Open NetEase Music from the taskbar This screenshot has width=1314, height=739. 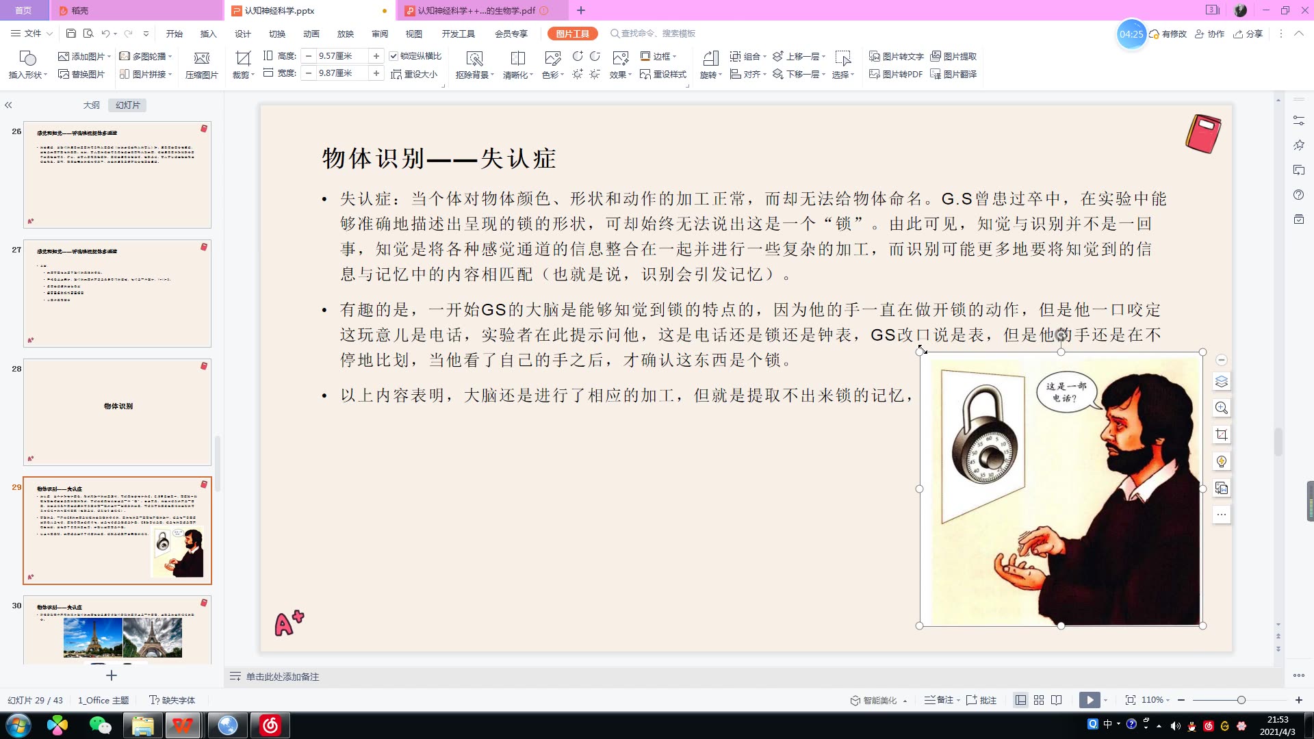pyautogui.click(x=270, y=725)
